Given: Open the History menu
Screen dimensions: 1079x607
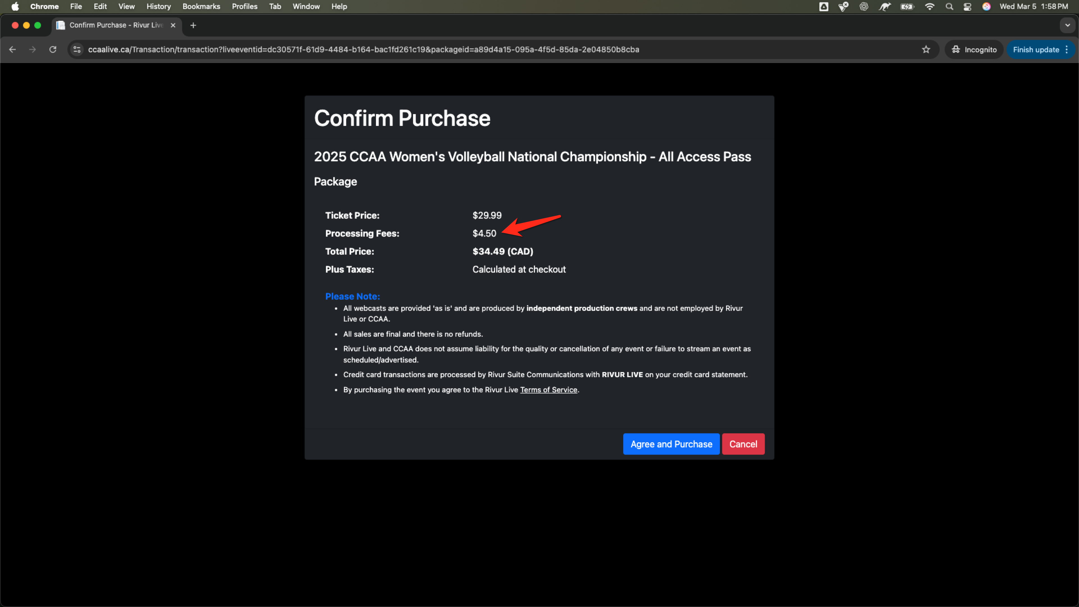Looking at the screenshot, I should (159, 6).
